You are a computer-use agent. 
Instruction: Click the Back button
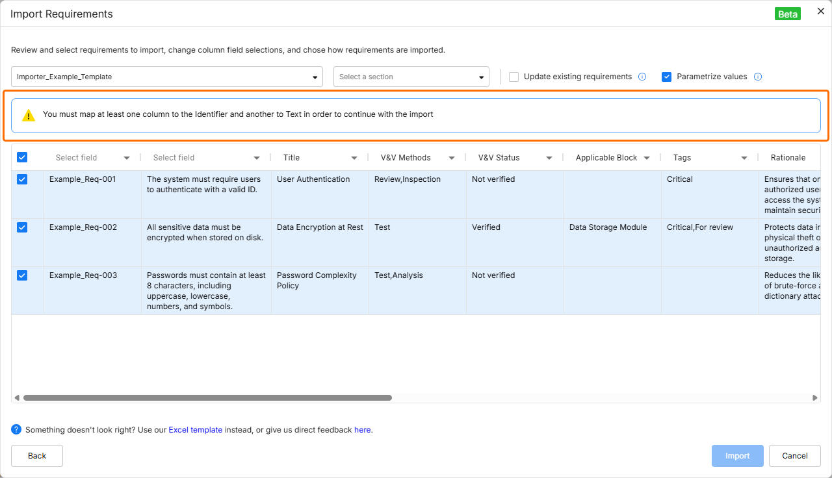(x=37, y=456)
